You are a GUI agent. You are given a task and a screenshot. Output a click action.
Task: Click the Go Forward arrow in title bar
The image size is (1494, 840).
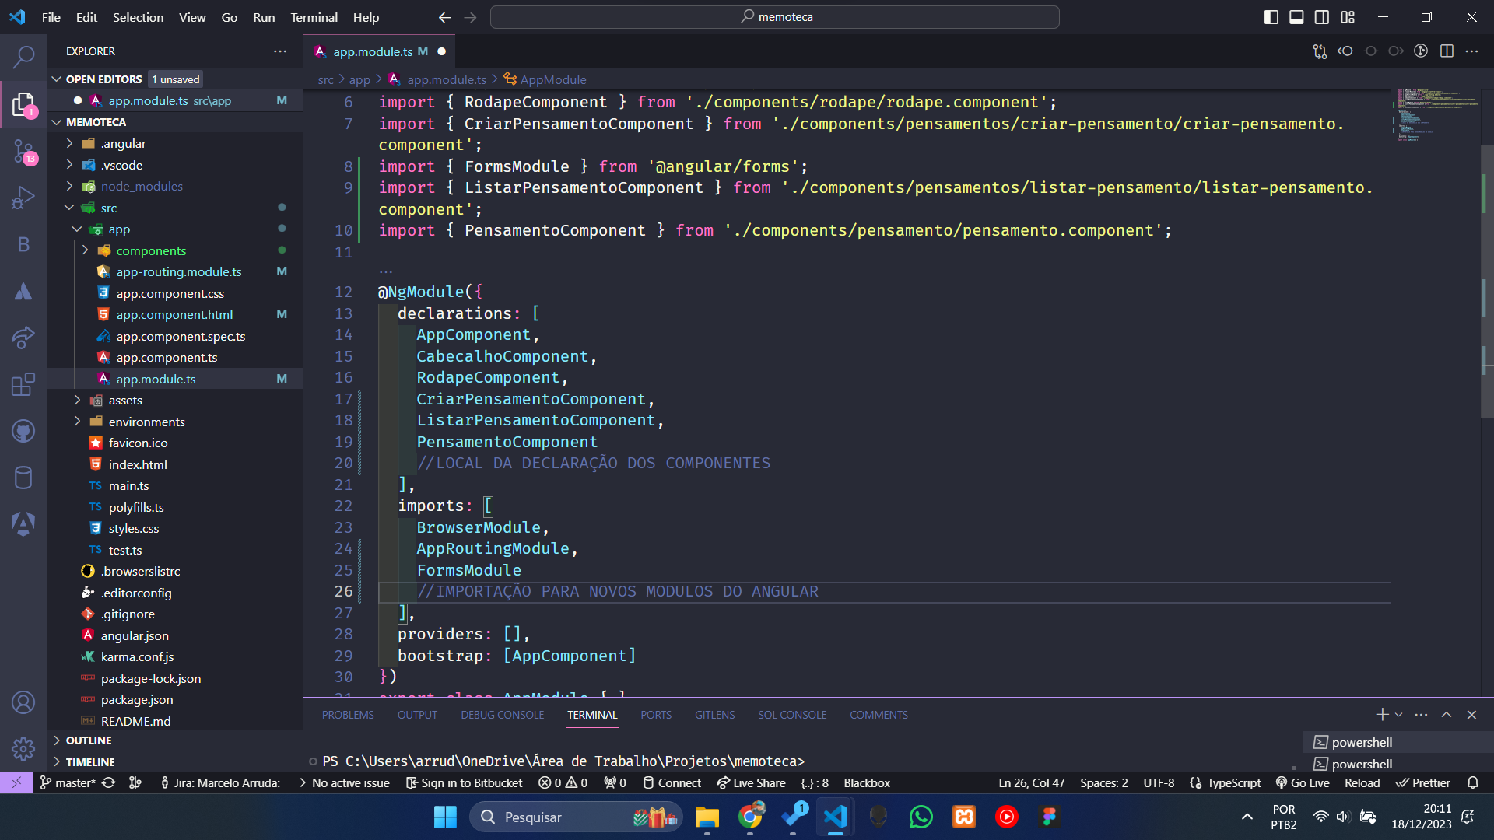click(x=470, y=17)
